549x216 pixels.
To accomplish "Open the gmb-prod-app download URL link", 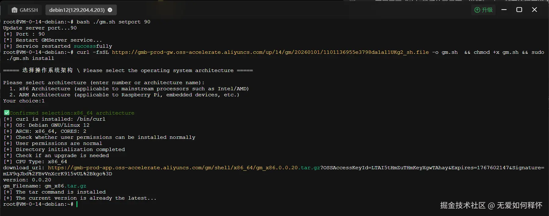I will pyautogui.click(x=184, y=168).
